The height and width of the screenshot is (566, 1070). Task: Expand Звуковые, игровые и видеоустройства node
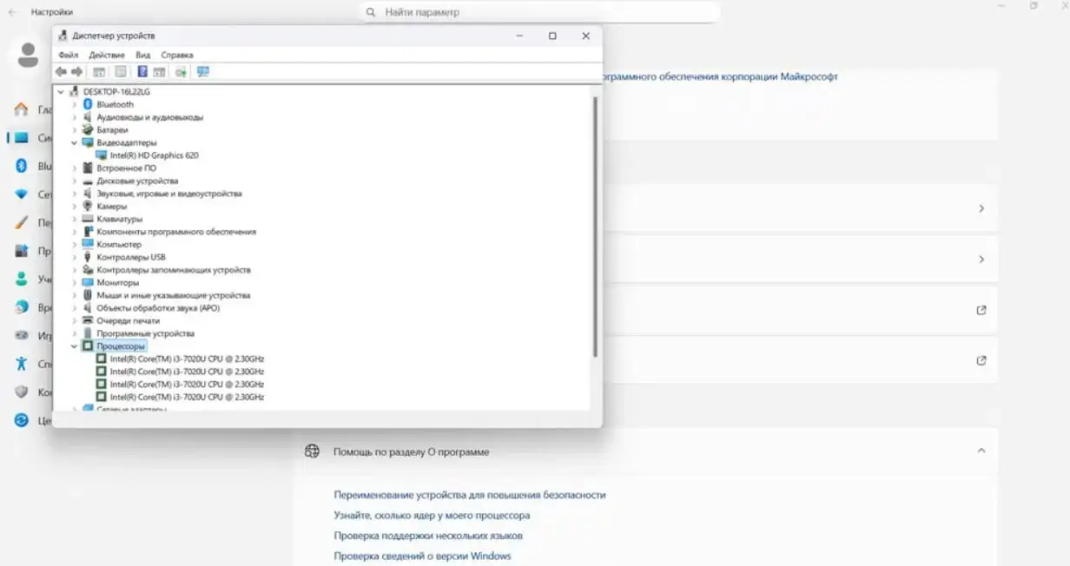[x=74, y=194]
